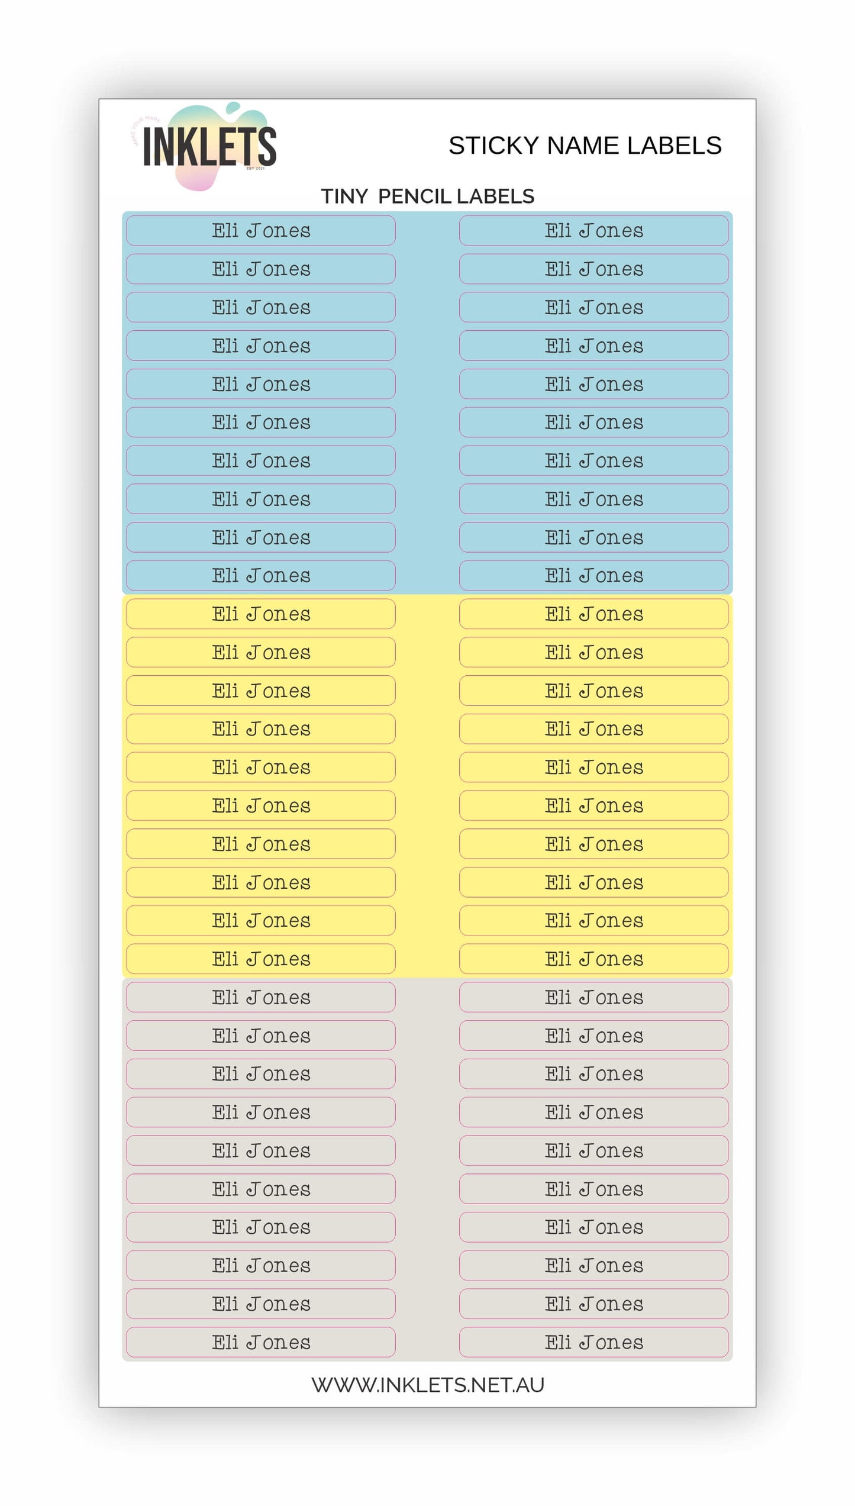
Task: Choose the last grey Eli Jones label in left column
Action: (261, 1343)
